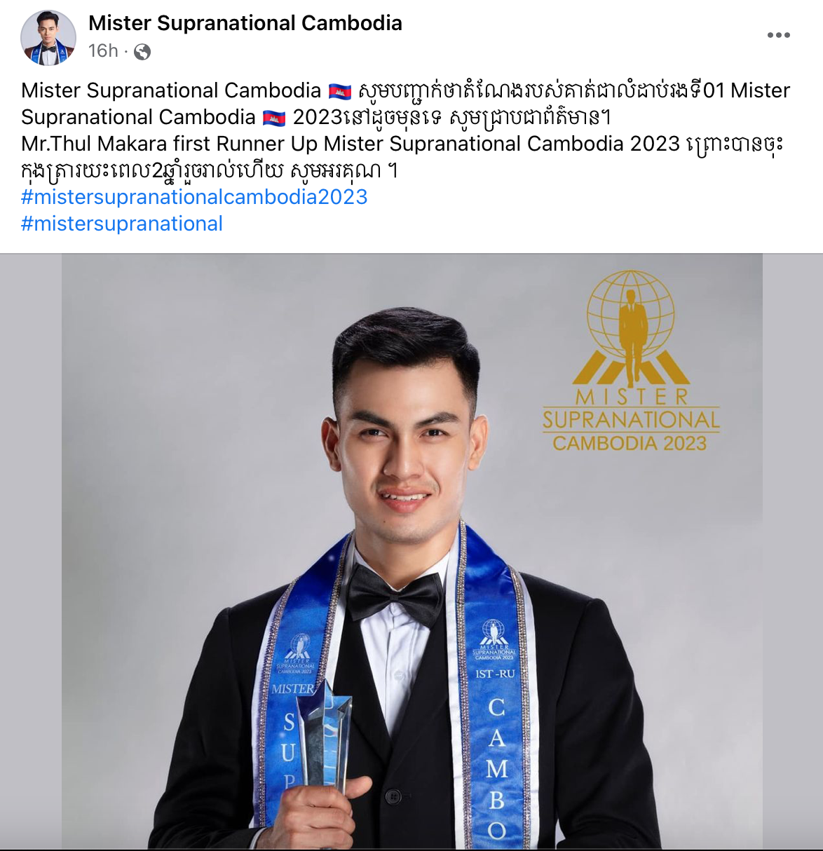Click the black bow tie in the photo
Screen dimensions: 823x851
tap(396, 594)
